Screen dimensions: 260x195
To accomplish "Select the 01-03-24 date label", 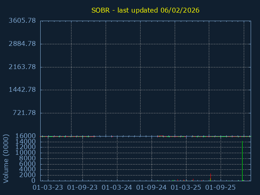I will (117, 188).
